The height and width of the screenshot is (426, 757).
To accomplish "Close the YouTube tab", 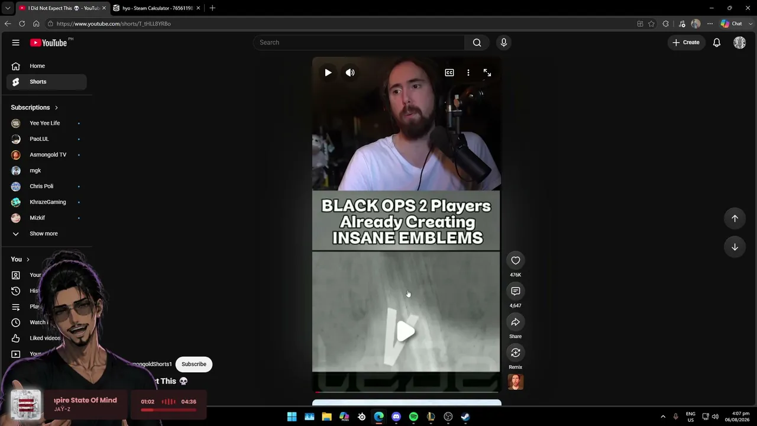I will pos(103,8).
